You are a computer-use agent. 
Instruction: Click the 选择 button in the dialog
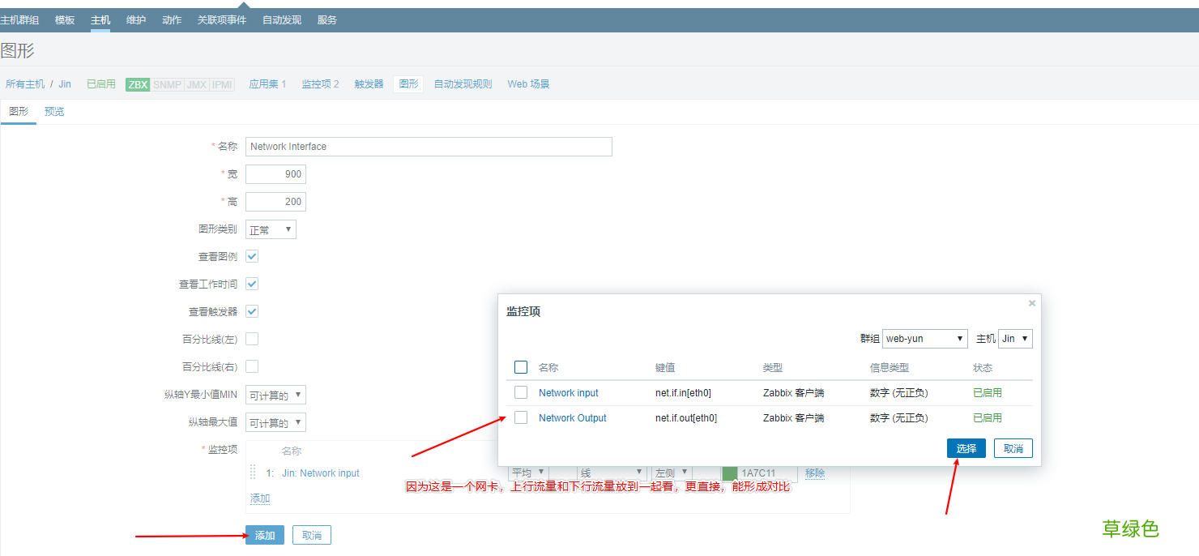click(x=966, y=447)
